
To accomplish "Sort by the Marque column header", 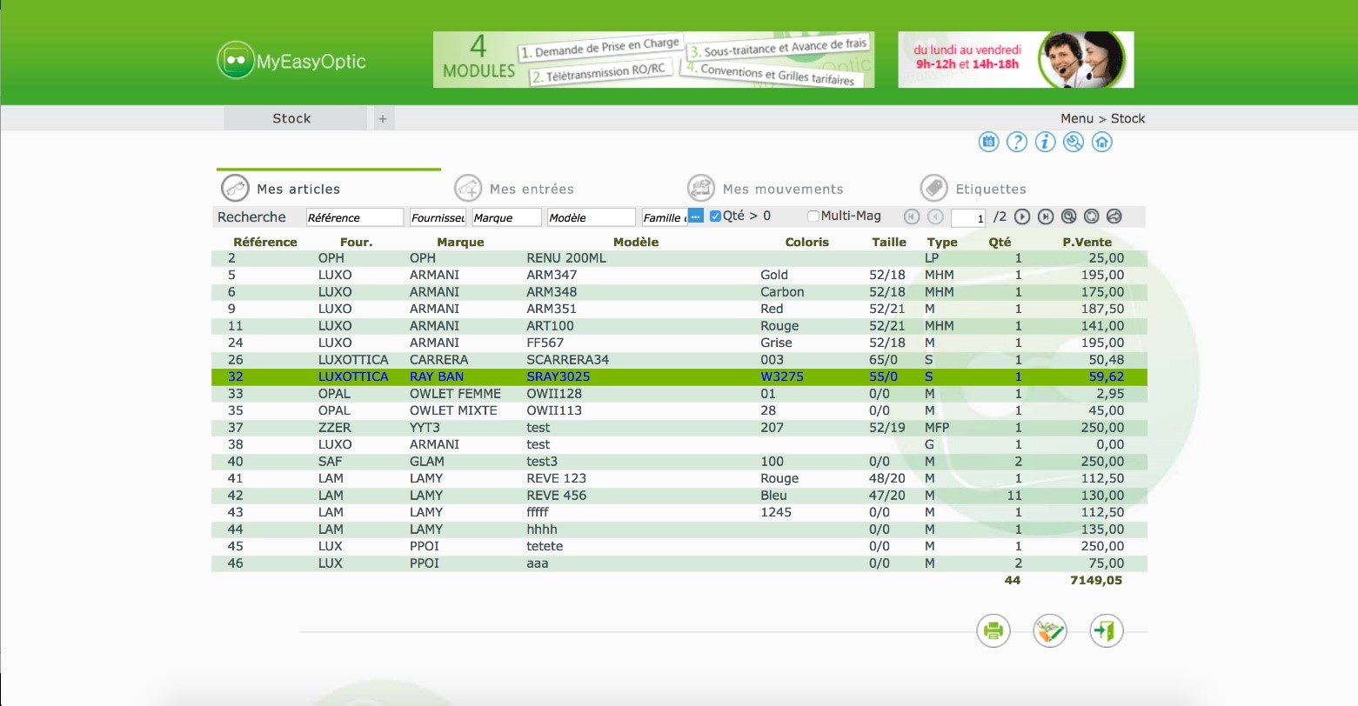I will (x=460, y=242).
